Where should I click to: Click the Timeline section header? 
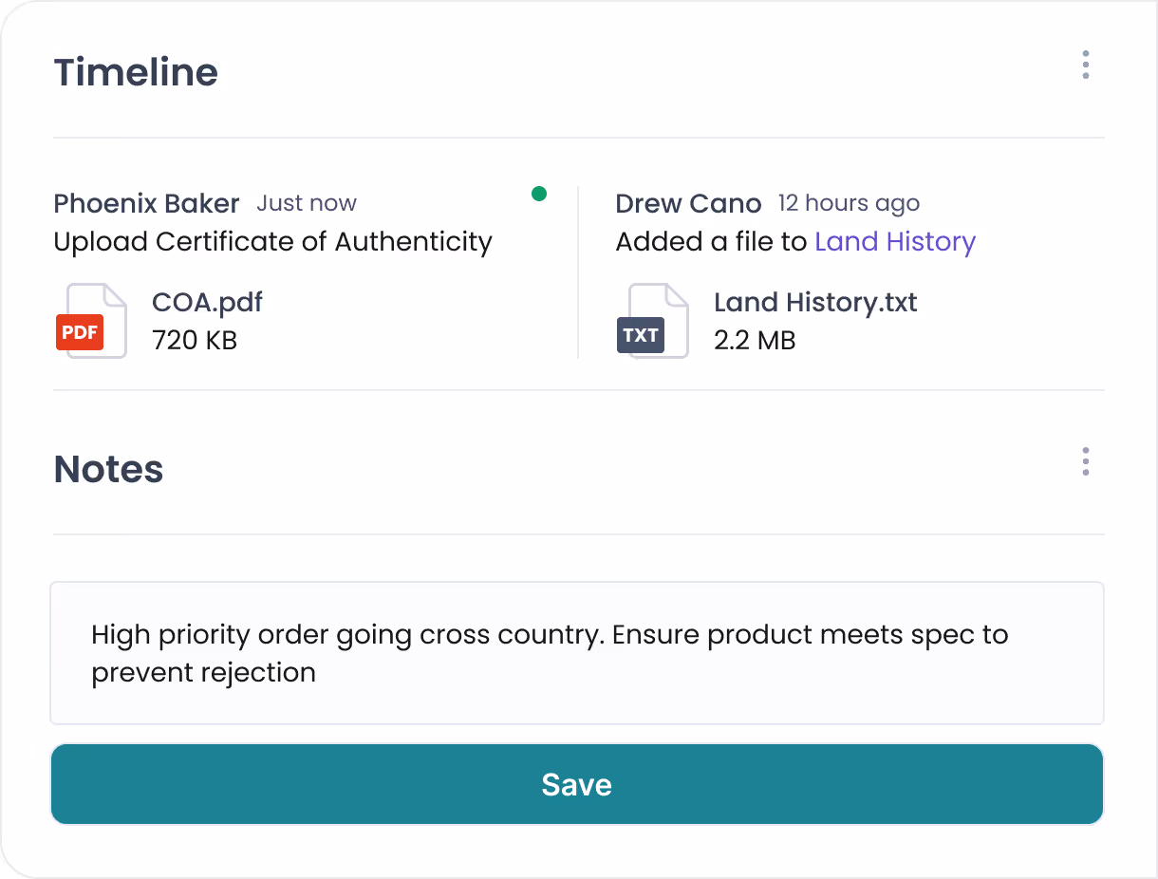click(135, 72)
